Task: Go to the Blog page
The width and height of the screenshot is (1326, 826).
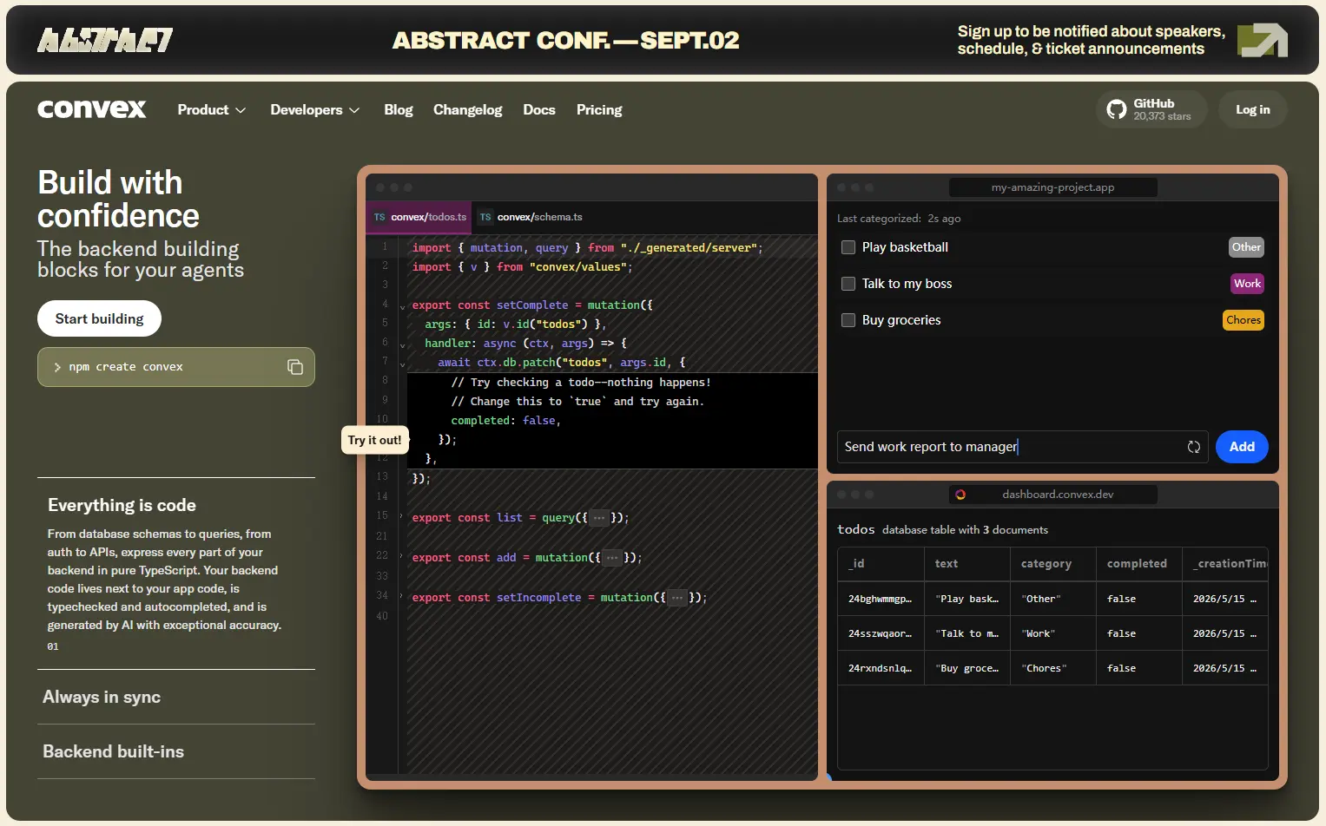Action: [x=399, y=110]
